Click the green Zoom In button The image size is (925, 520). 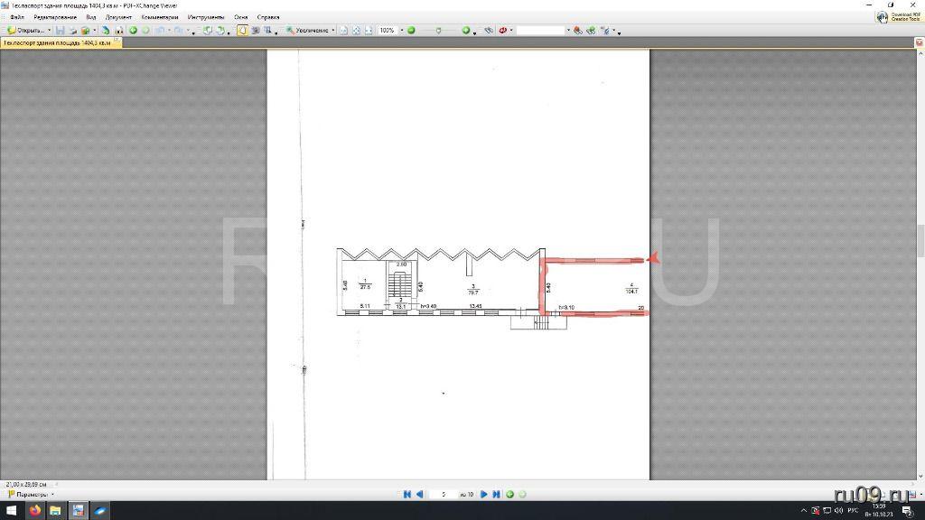[x=466, y=30]
